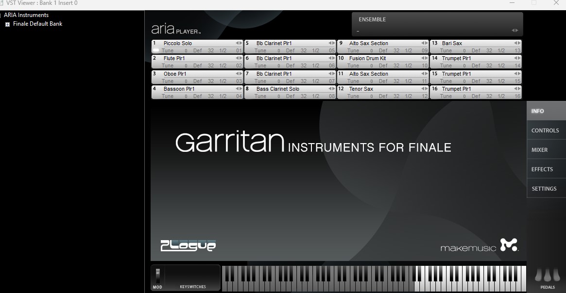This screenshot has width=566, height=293.
Task: Select the CONTROLS tab
Action: coord(545,130)
